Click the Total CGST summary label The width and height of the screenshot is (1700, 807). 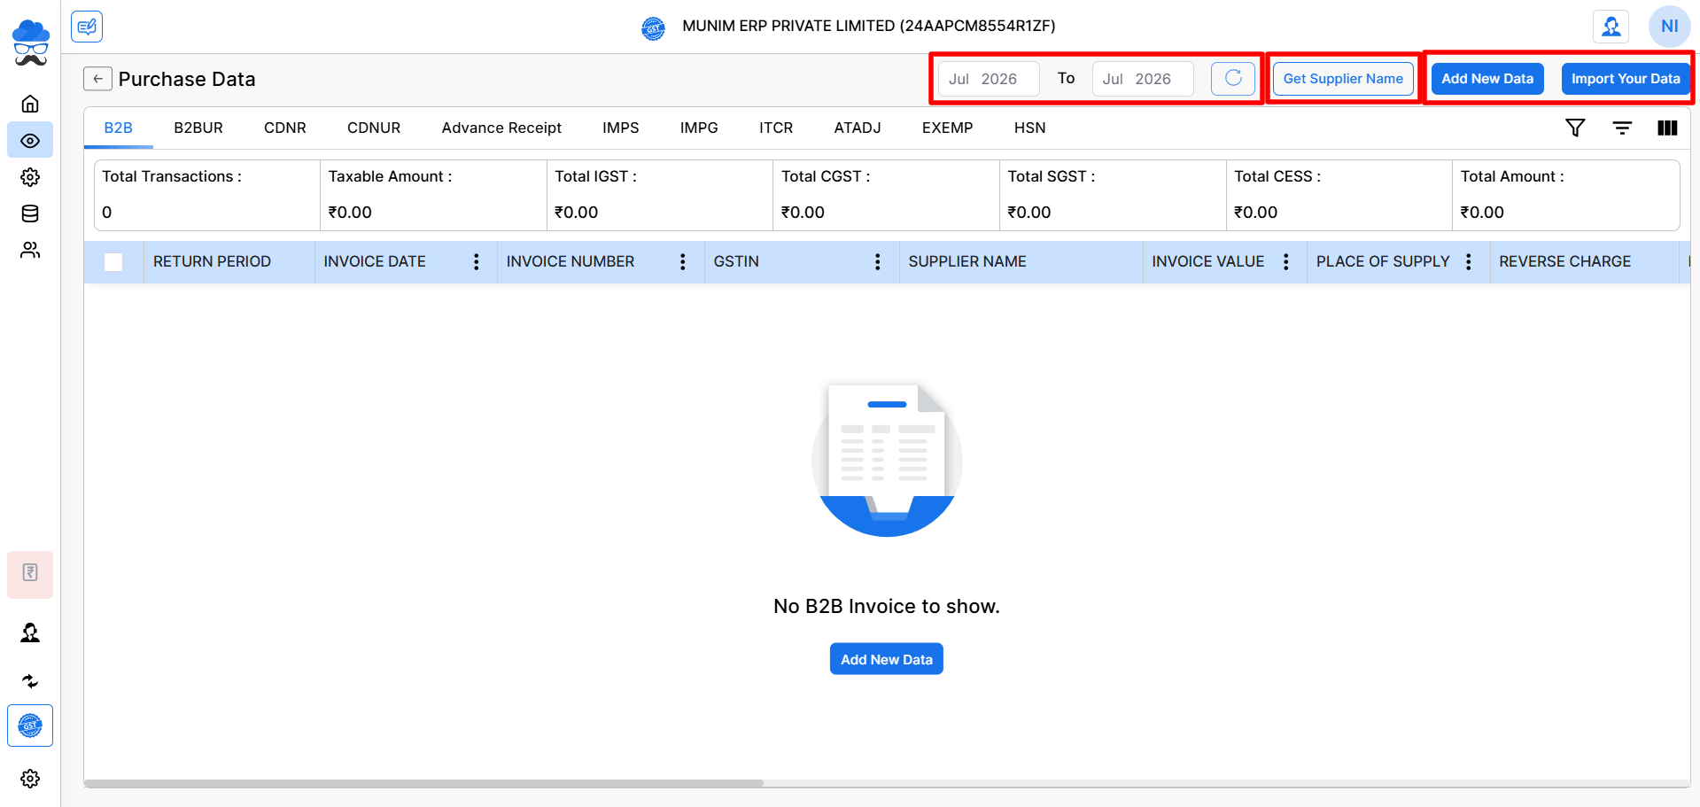(x=826, y=177)
